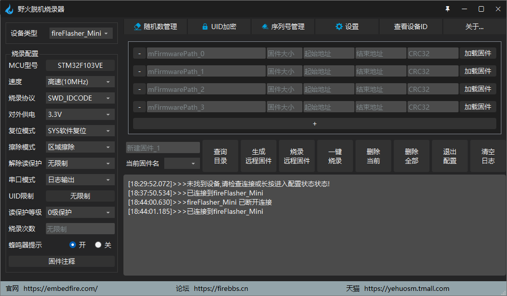
Task: Click the 查询目录 button
Action: [220, 156]
